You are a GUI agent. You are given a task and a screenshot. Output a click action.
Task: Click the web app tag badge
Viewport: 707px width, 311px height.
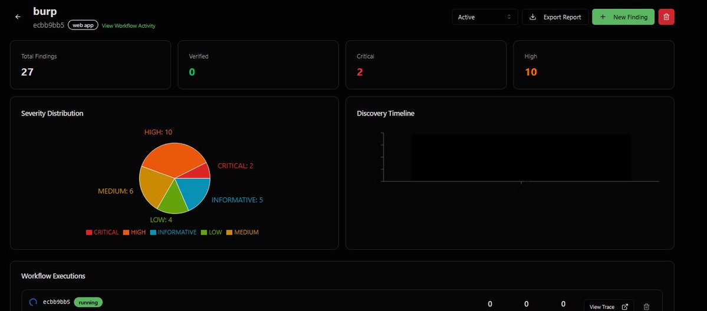[x=83, y=25]
